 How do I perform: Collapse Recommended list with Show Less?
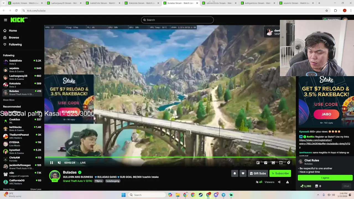[36, 189]
